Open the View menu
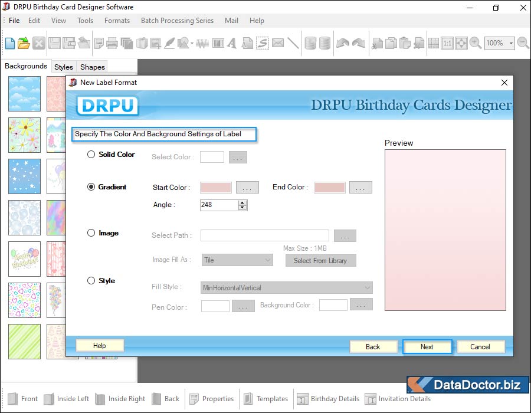The height and width of the screenshot is (413, 531). pos(58,21)
